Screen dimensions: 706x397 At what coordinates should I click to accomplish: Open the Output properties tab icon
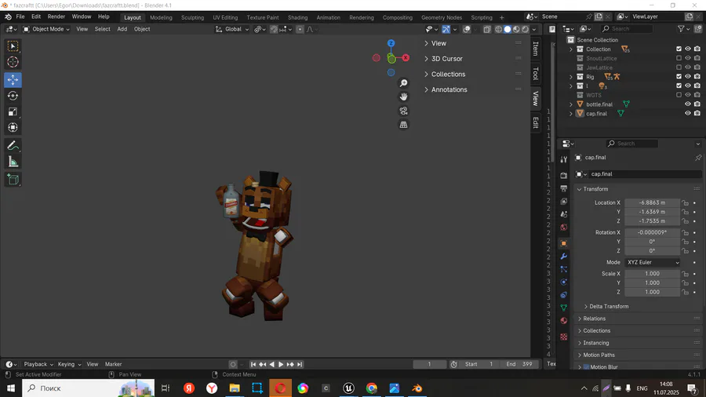point(564,188)
